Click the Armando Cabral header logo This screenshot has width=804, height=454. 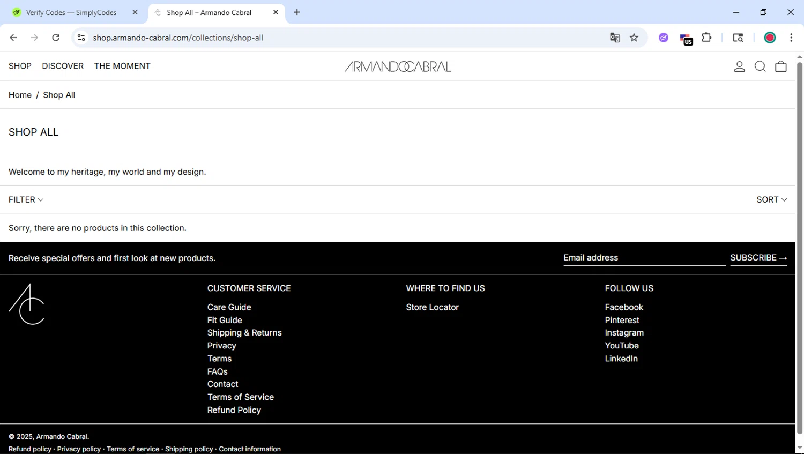[x=398, y=66]
